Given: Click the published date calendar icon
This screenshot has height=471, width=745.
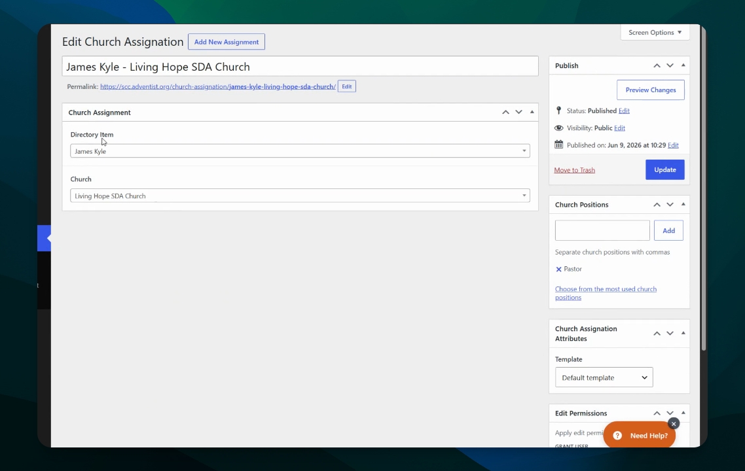Looking at the screenshot, I should [x=559, y=145].
